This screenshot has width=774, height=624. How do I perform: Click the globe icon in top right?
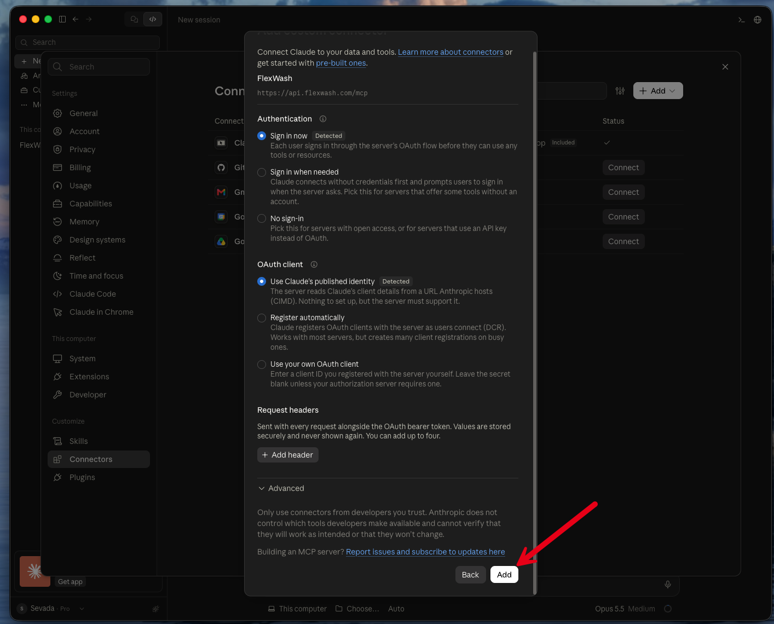[x=758, y=20]
